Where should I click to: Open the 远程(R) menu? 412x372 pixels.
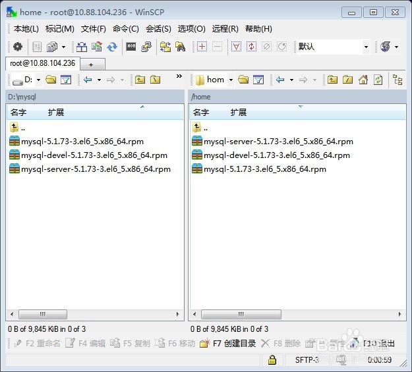click(x=225, y=28)
